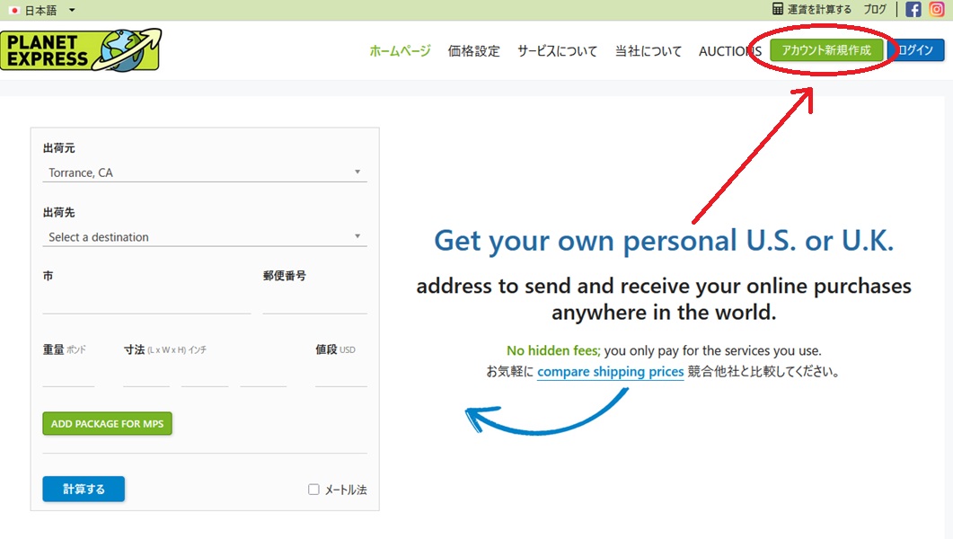Image resolution: width=953 pixels, height=539 pixels.
Task: Open the 価格設定 menu item
Action: coord(473,51)
